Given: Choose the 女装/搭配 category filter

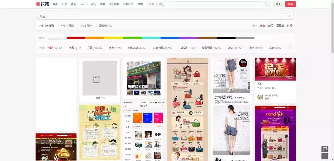Looking at the screenshot, I should (163, 48).
